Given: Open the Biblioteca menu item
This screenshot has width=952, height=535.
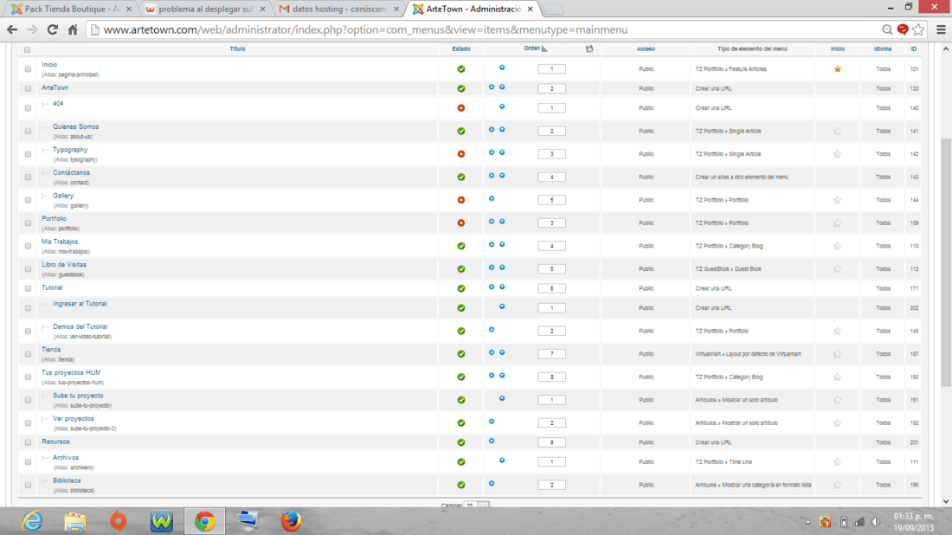Looking at the screenshot, I should pos(67,480).
